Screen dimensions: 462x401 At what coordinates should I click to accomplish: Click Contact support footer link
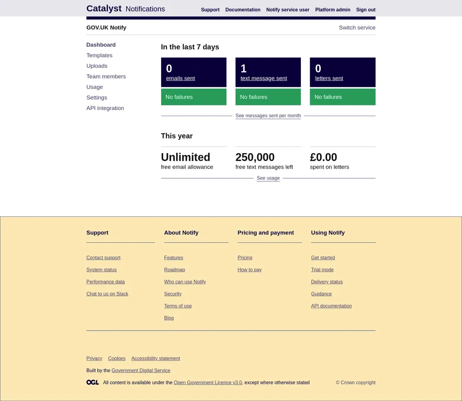[x=103, y=258]
